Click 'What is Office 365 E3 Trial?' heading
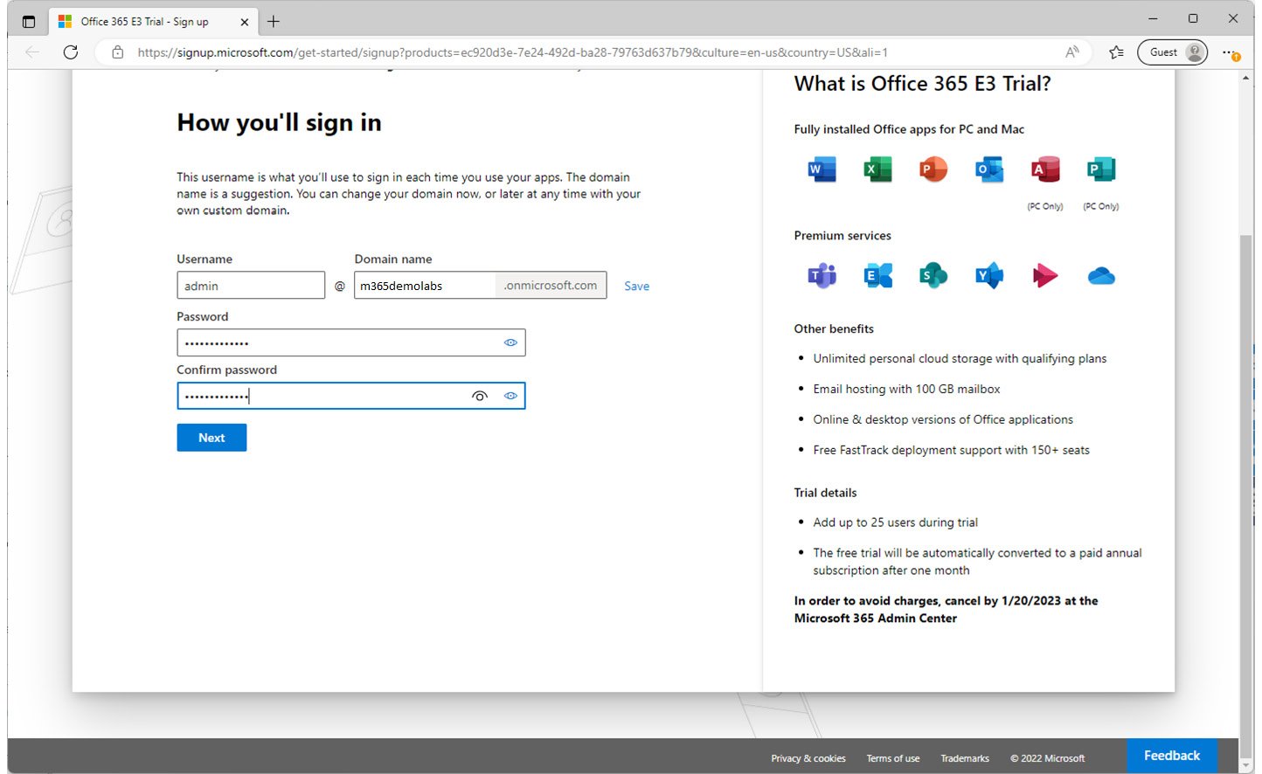This screenshot has width=1262, height=774. (x=922, y=84)
